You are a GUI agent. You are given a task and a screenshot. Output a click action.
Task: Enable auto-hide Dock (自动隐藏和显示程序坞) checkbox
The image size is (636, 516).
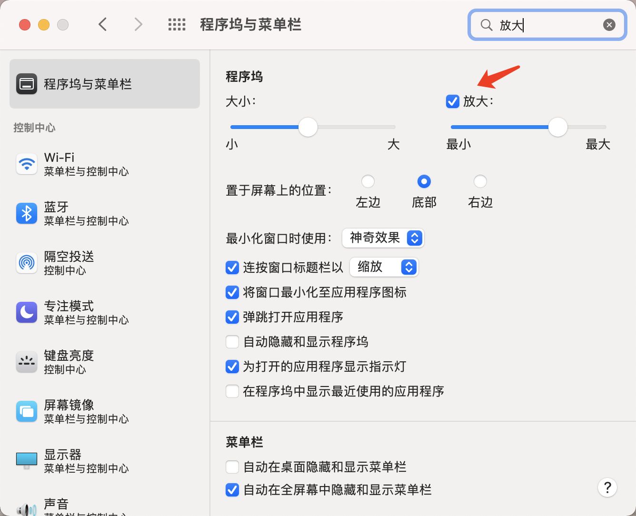point(232,342)
